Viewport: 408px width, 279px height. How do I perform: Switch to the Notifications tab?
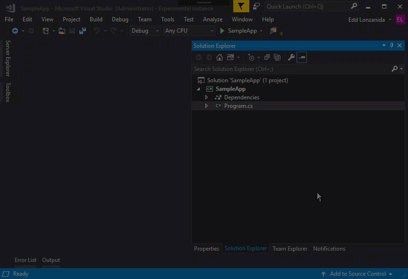329,249
